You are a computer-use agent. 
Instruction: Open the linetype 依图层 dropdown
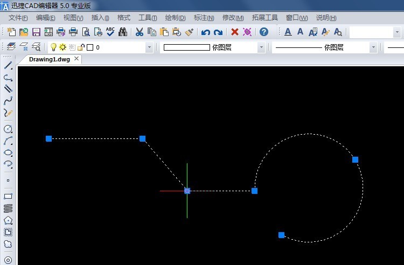pyautogui.click(x=373, y=47)
